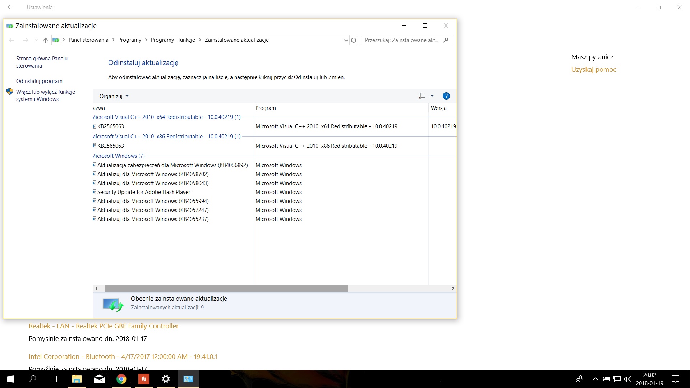Click the installed updates icon in details pane
690x388 pixels.
point(113,305)
